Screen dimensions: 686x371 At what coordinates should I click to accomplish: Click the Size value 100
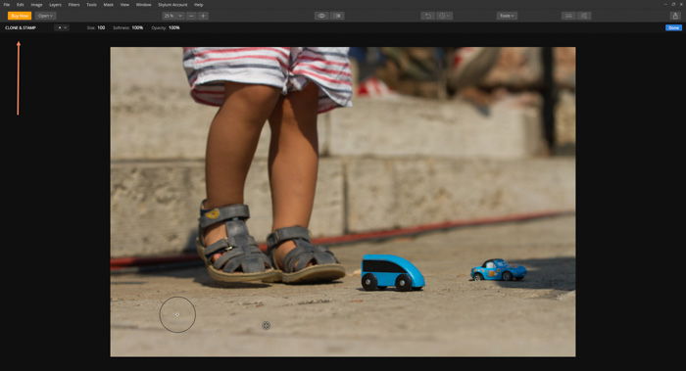point(101,27)
